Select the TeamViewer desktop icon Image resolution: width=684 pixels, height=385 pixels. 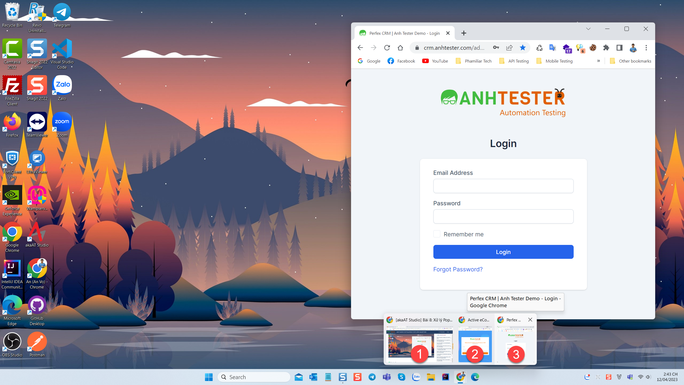pos(37,125)
